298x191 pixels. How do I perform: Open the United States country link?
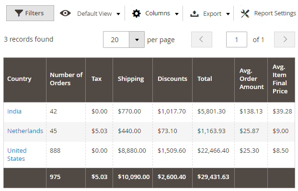17,155
